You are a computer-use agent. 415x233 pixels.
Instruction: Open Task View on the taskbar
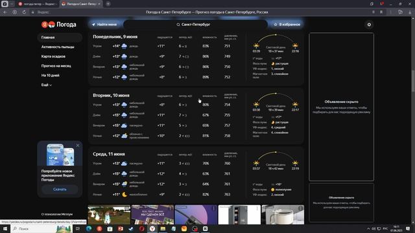78,228
